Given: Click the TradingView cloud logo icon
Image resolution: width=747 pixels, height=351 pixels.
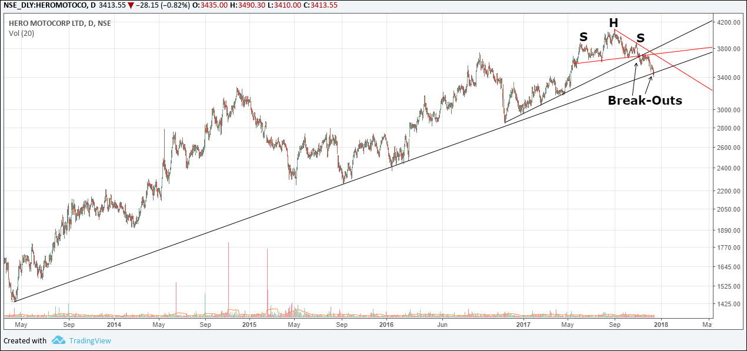Looking at the screenshot, I should [58, 340].
